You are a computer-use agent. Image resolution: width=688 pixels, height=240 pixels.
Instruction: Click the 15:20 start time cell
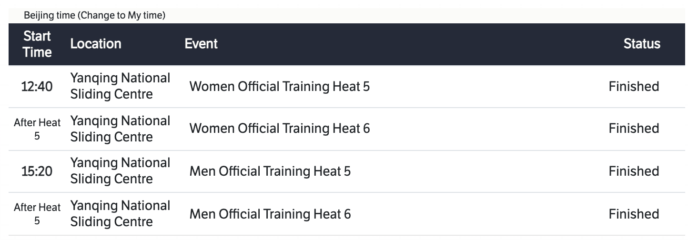pyautogui.click(x=37, y=171)
